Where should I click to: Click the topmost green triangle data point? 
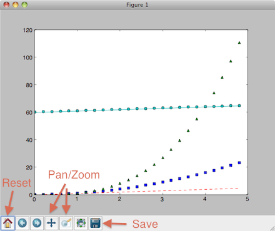point(239,42)
